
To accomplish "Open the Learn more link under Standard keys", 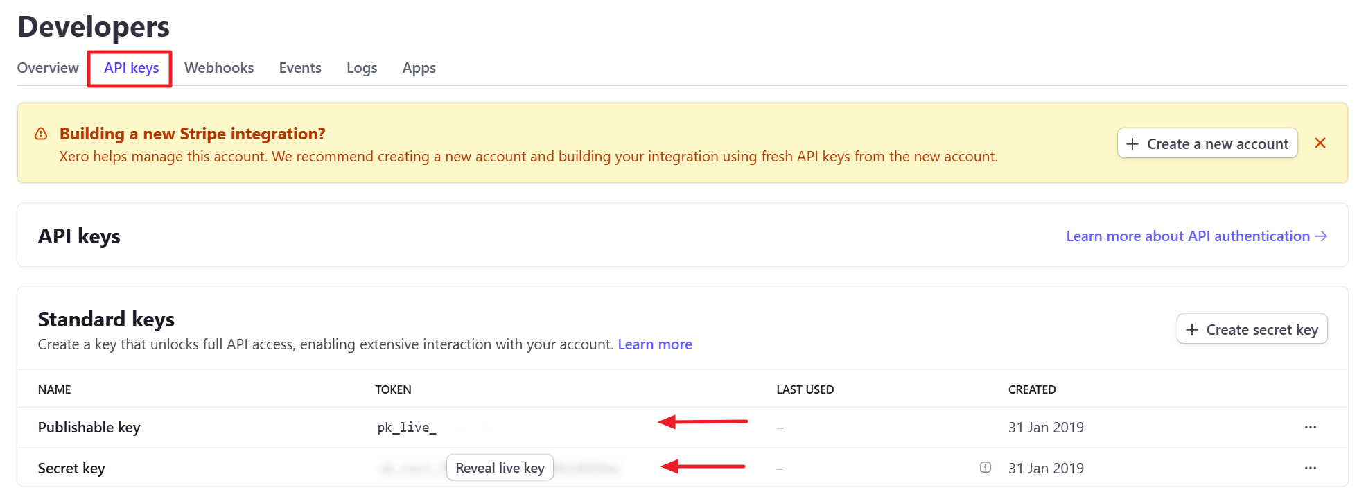I will [x=655, y=344].
